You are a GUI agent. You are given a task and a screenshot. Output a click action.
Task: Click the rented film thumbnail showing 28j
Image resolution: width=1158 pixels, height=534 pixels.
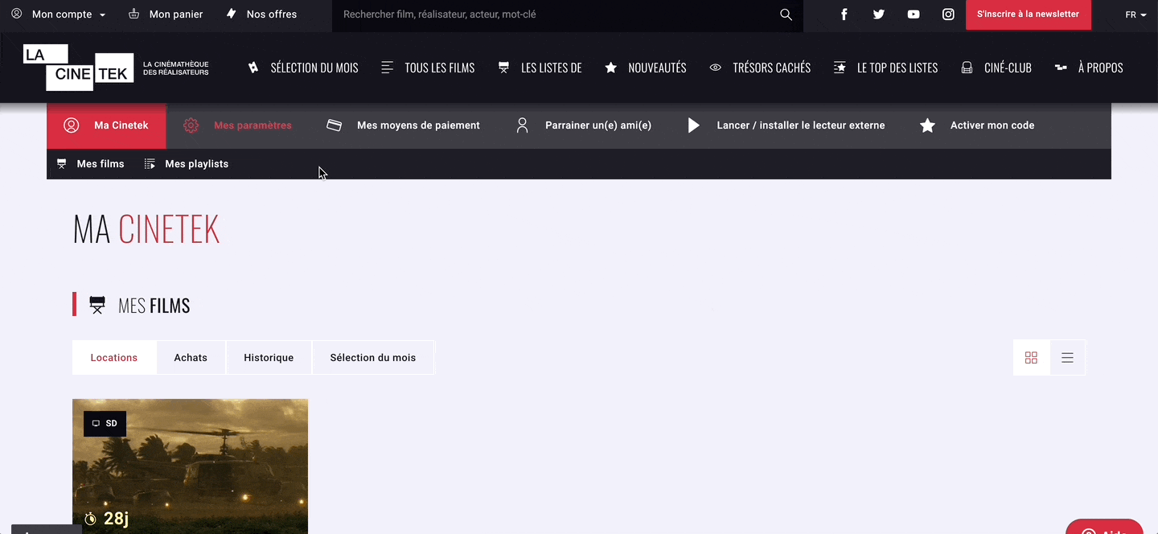190,466
